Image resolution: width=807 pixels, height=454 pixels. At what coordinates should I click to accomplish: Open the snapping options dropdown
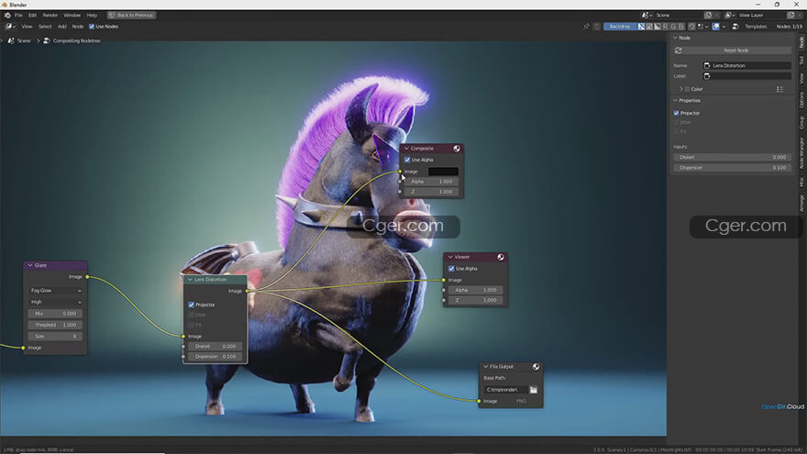point(703,27)
